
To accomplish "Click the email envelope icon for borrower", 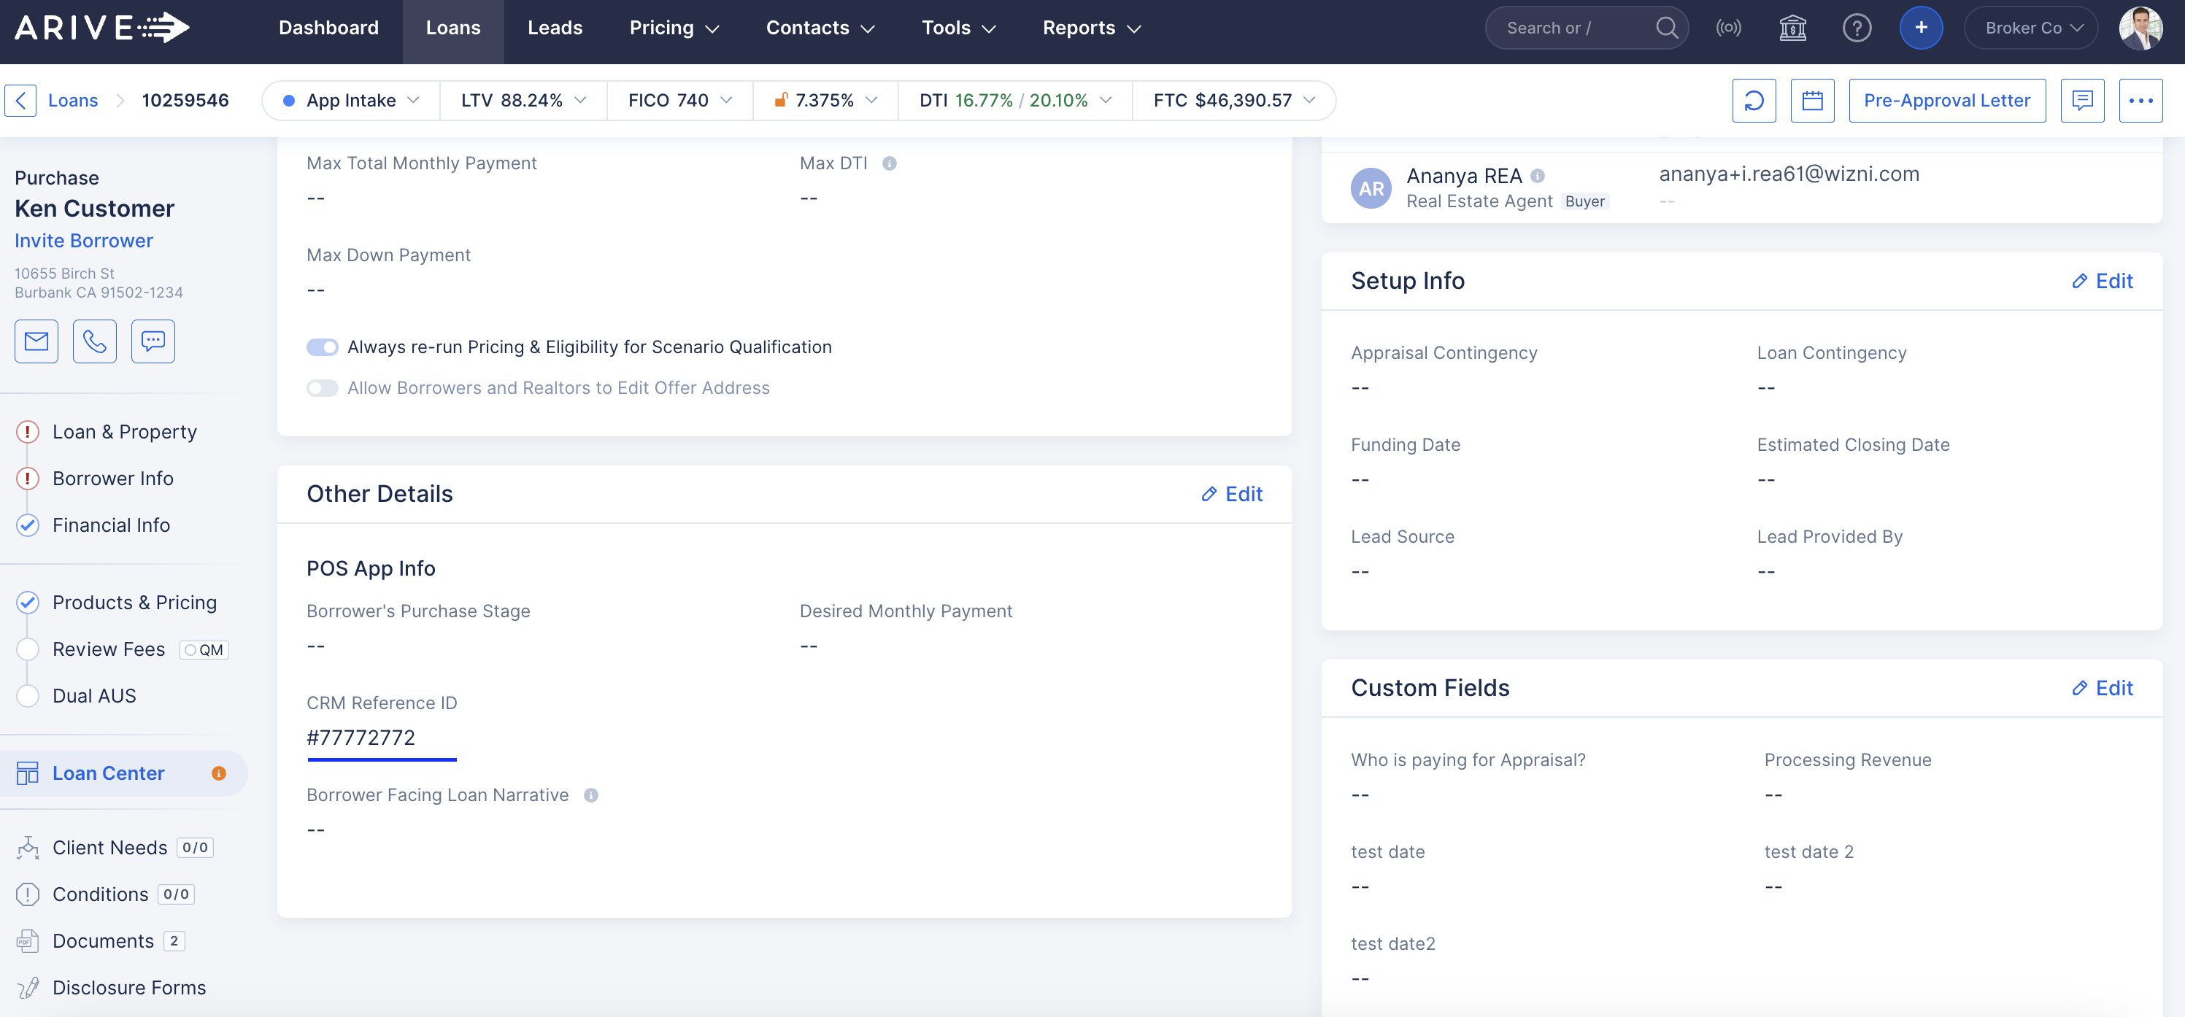I will 36,341.
